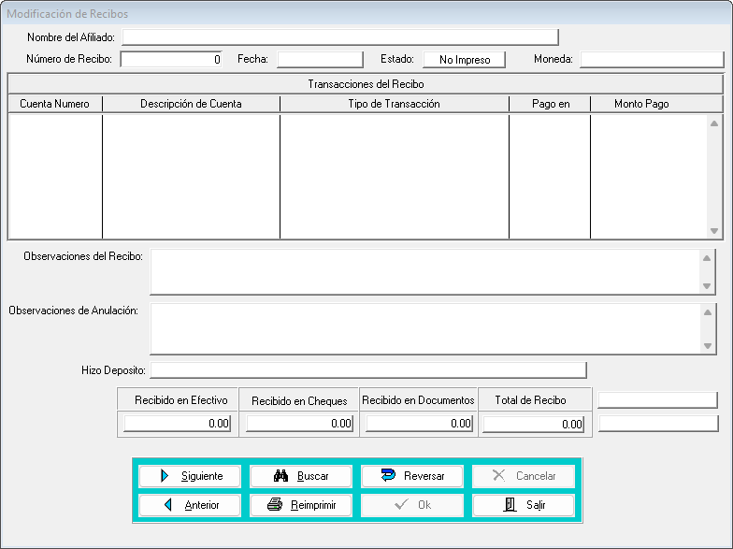The width and height of the screenshot is (733, 549).
Task: Click Recibido en Cheques amount field
Action: [299, 424]
